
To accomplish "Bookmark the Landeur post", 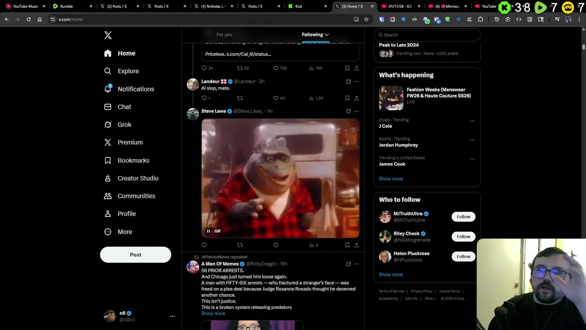I will click(347, 98).
